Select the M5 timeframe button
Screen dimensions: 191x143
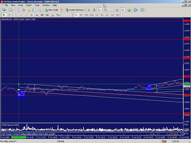(81, 15)
